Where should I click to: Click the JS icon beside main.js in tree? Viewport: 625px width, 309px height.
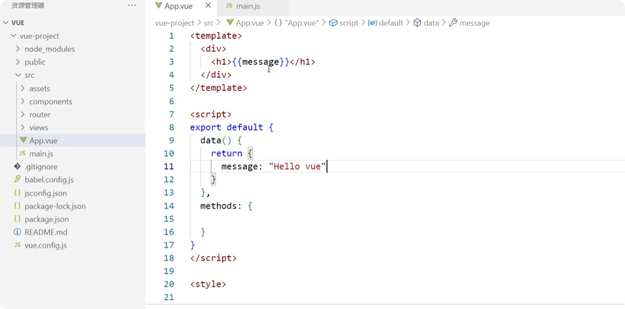tap(22, 154)
